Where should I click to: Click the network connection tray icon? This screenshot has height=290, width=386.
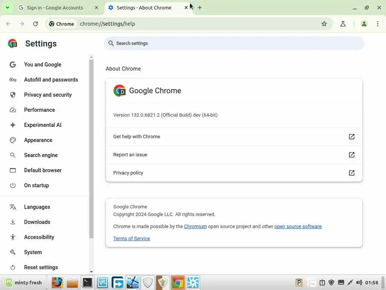[350, 282]
